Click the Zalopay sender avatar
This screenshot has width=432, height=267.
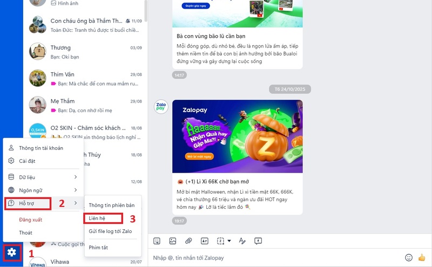[x=161, y=106]
